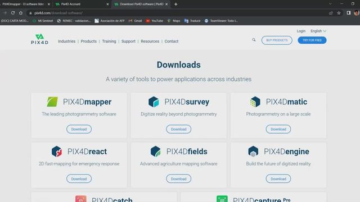Open the Asociación de AFP bookmark
The width and height of the screenshot is (360, 202).
pyautogui.click(x=110, y=21)
